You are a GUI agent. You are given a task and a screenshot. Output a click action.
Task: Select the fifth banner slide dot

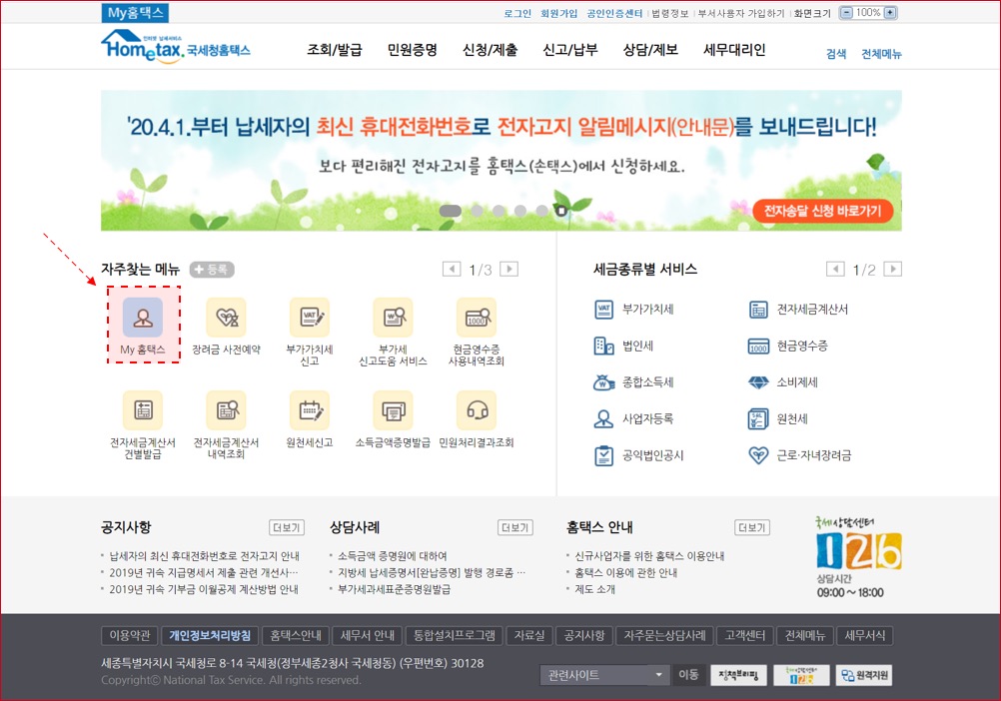(542, 211)
